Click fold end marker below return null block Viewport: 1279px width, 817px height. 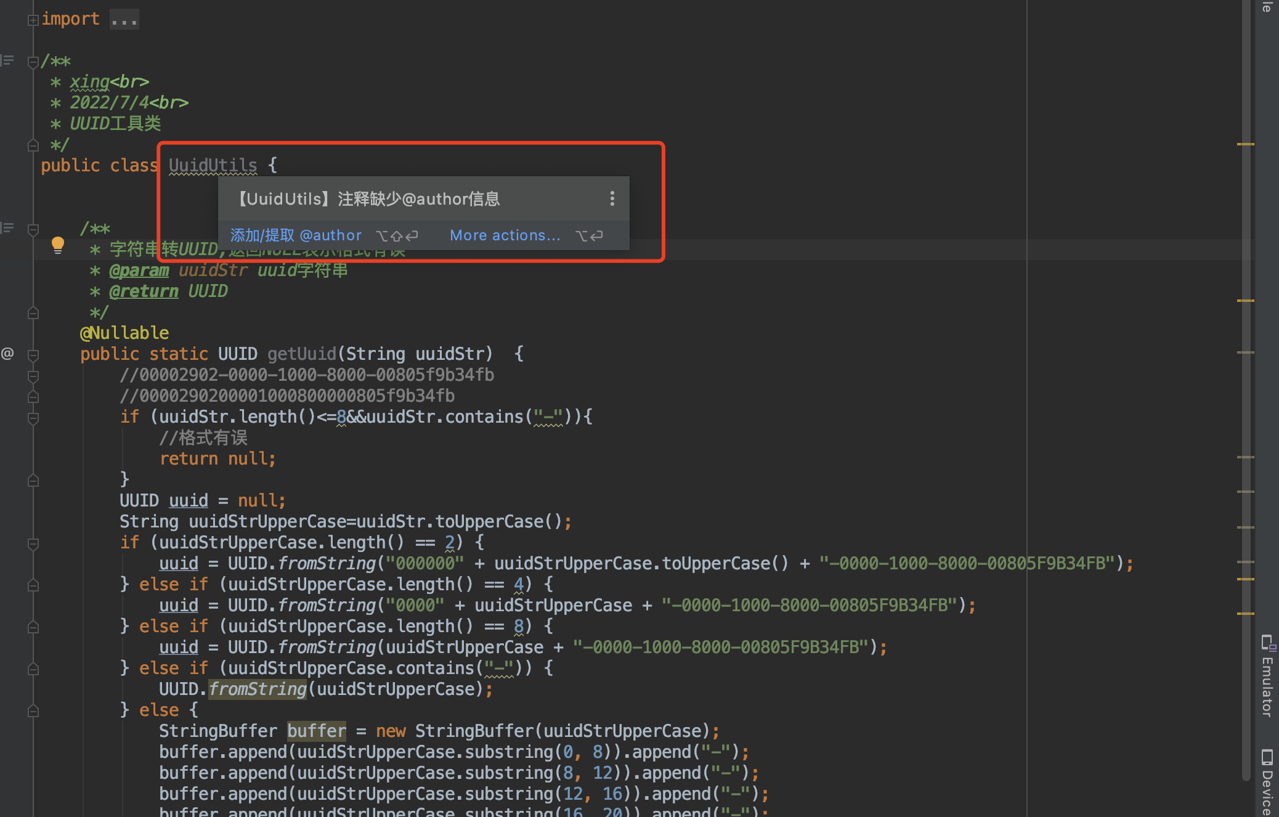point(33,480)
